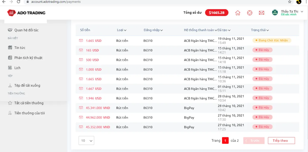
Task: Bookmark this page with the star icon
Action: click(x=290, y=2)
